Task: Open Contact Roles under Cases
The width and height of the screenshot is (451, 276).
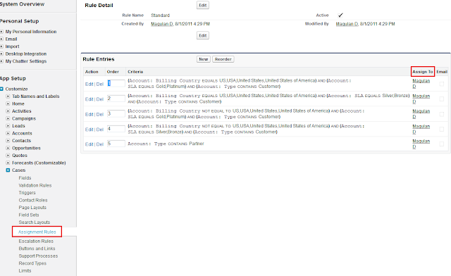Action: 33,200
